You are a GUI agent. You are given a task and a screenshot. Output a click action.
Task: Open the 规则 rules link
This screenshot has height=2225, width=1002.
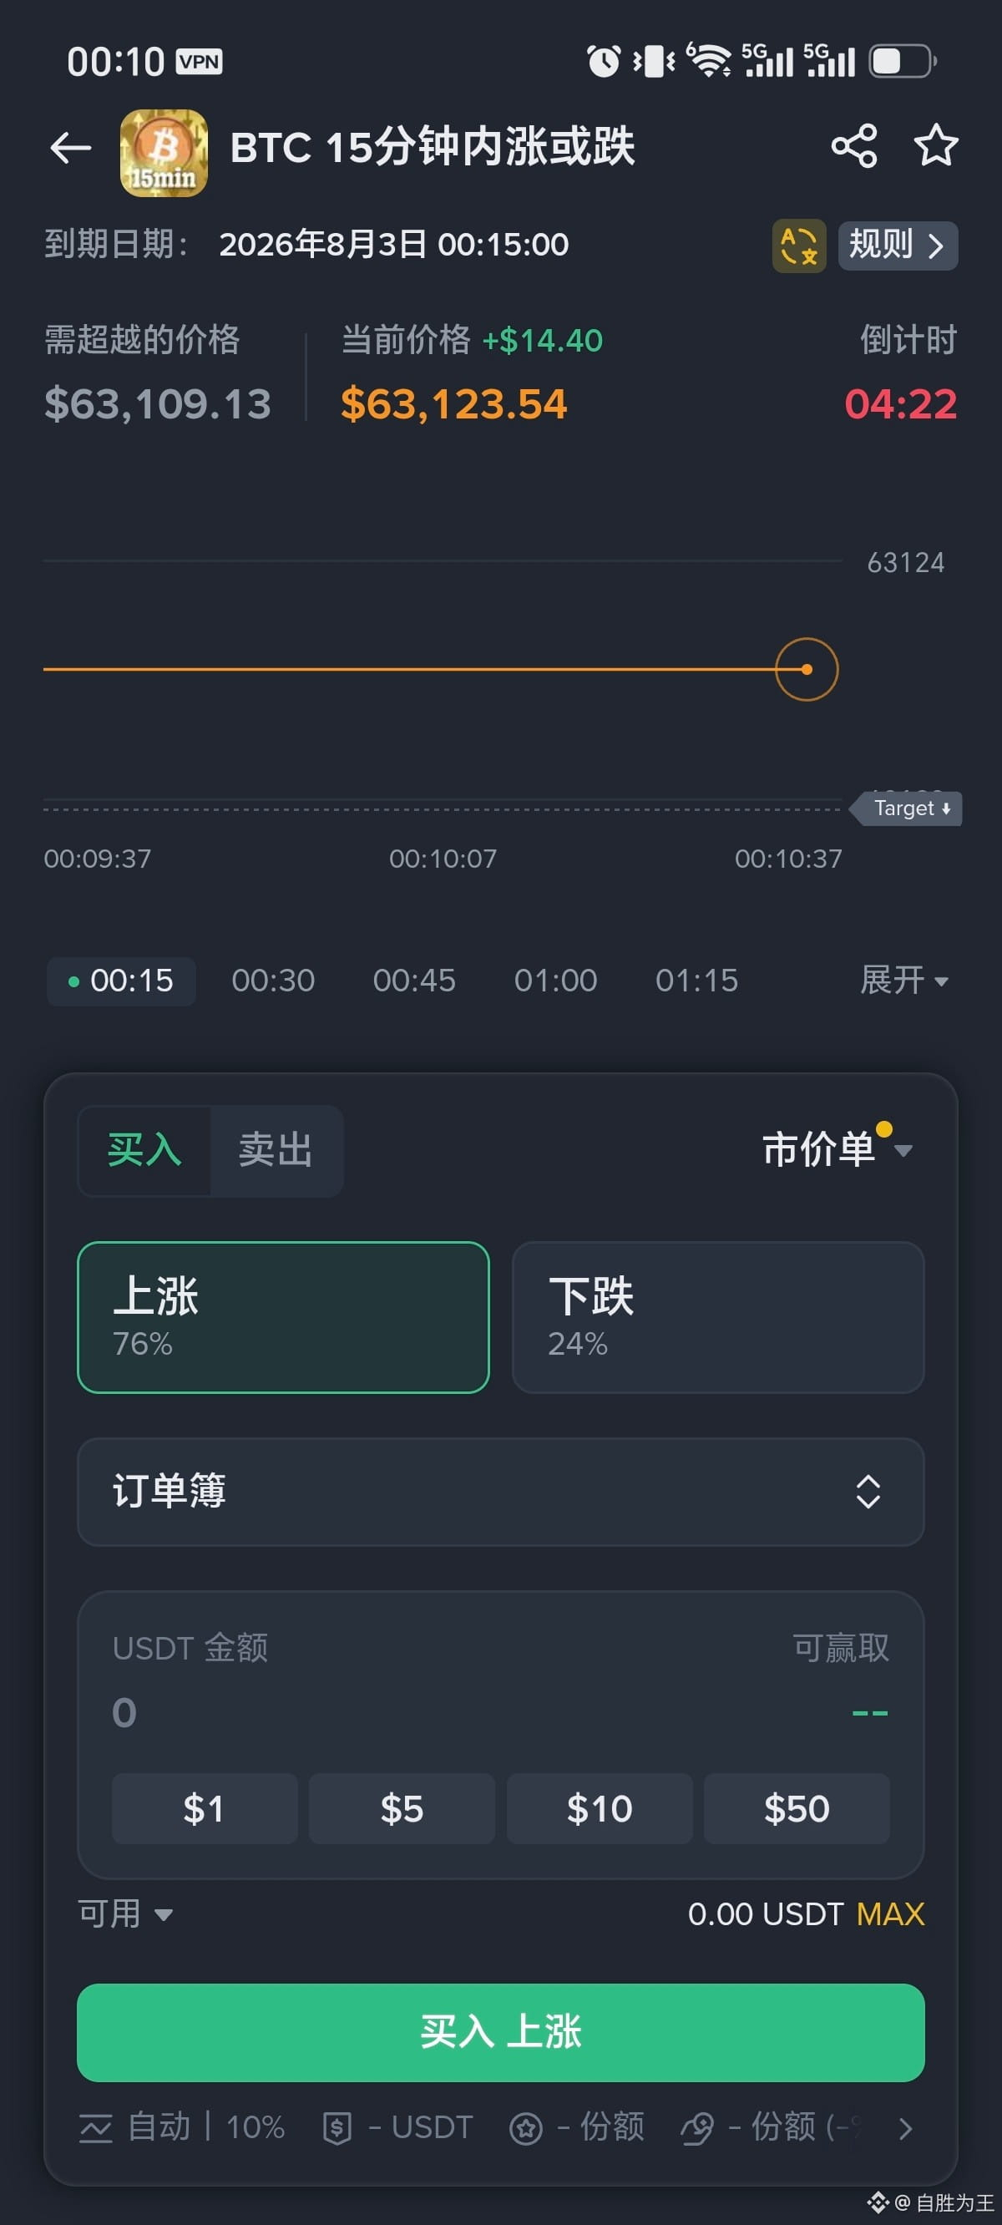coord(898,246)
